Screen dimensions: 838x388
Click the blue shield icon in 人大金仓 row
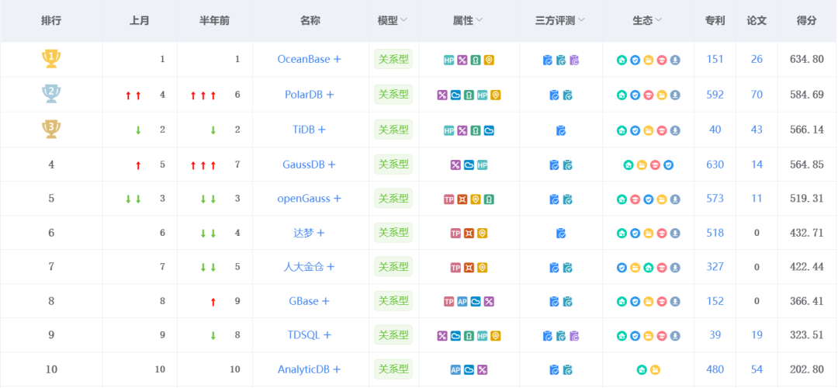(x=622, y=268)
